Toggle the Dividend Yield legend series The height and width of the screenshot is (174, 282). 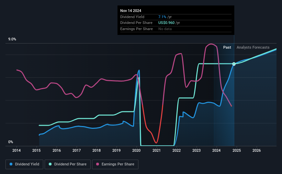point(24,164)
